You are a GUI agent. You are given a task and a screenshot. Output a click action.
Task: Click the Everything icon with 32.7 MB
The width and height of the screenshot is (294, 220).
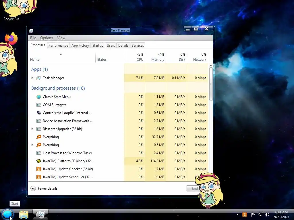click(39, 137)
